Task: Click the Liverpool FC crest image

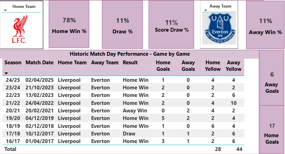Action: point(21,31)
